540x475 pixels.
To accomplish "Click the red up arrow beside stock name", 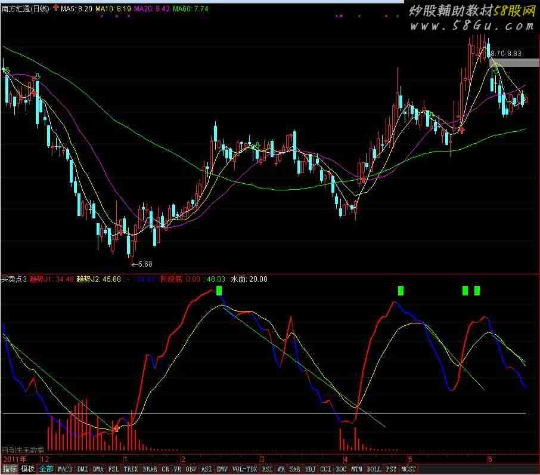I will click(x=56, y=9).
